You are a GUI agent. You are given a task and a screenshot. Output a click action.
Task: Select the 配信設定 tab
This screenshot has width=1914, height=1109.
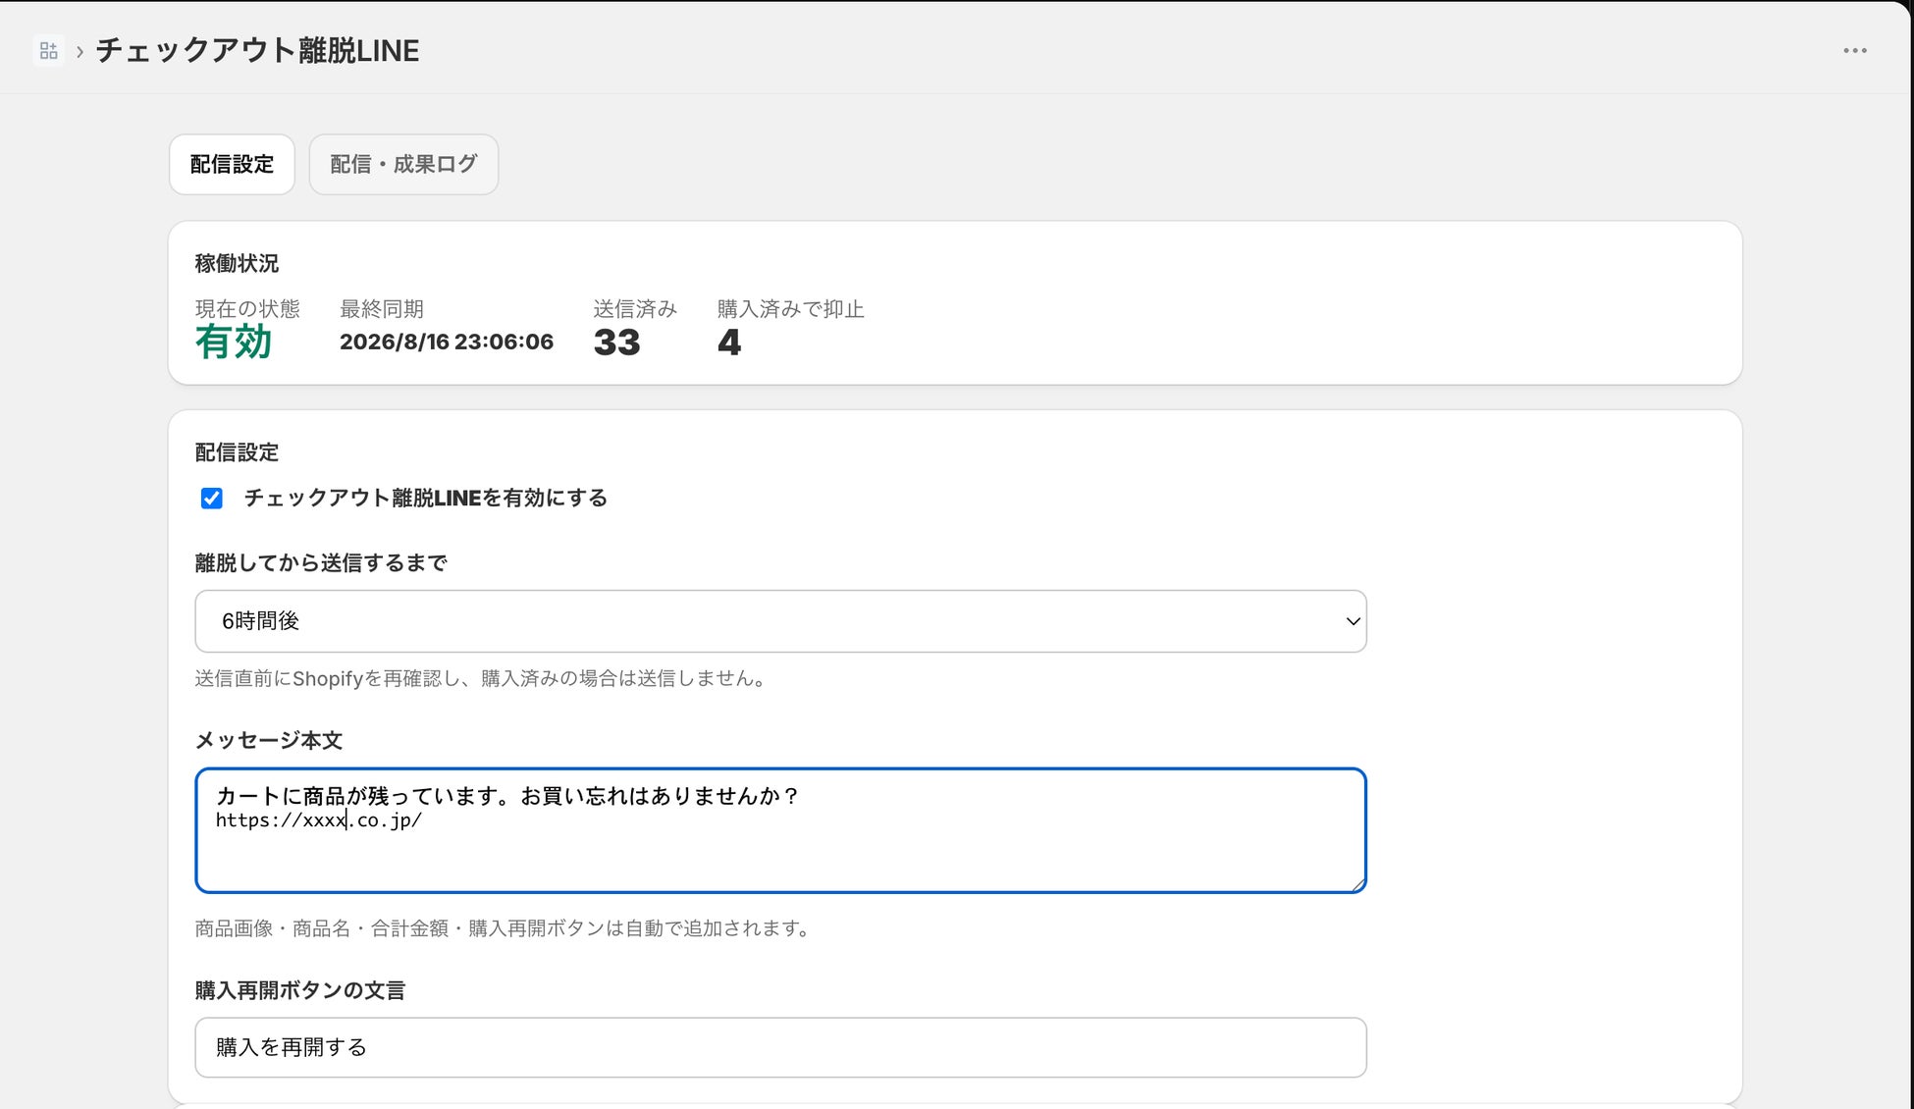[232, 164]
